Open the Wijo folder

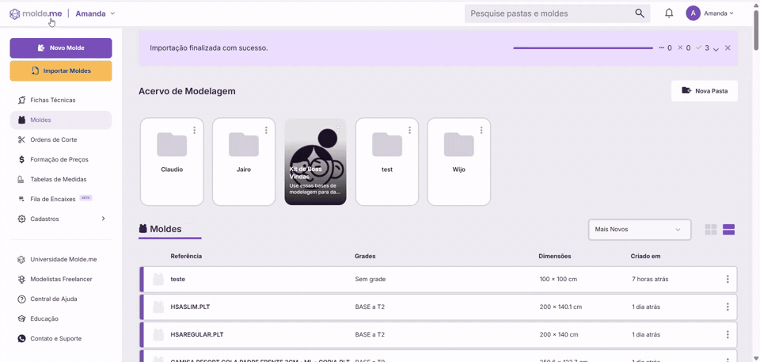(x=458, y=162)
